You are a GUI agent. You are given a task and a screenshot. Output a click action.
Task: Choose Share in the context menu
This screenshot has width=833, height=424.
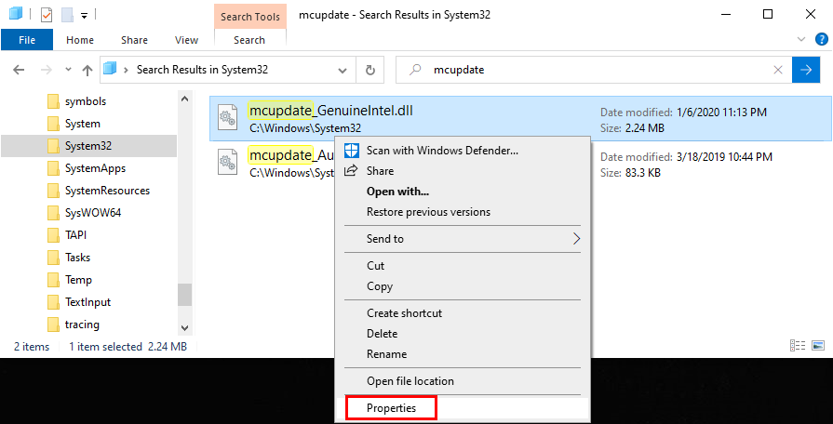point(463,171)
